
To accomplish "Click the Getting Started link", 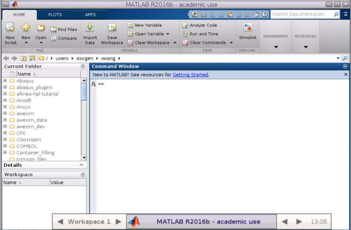I will click(190, 75).
